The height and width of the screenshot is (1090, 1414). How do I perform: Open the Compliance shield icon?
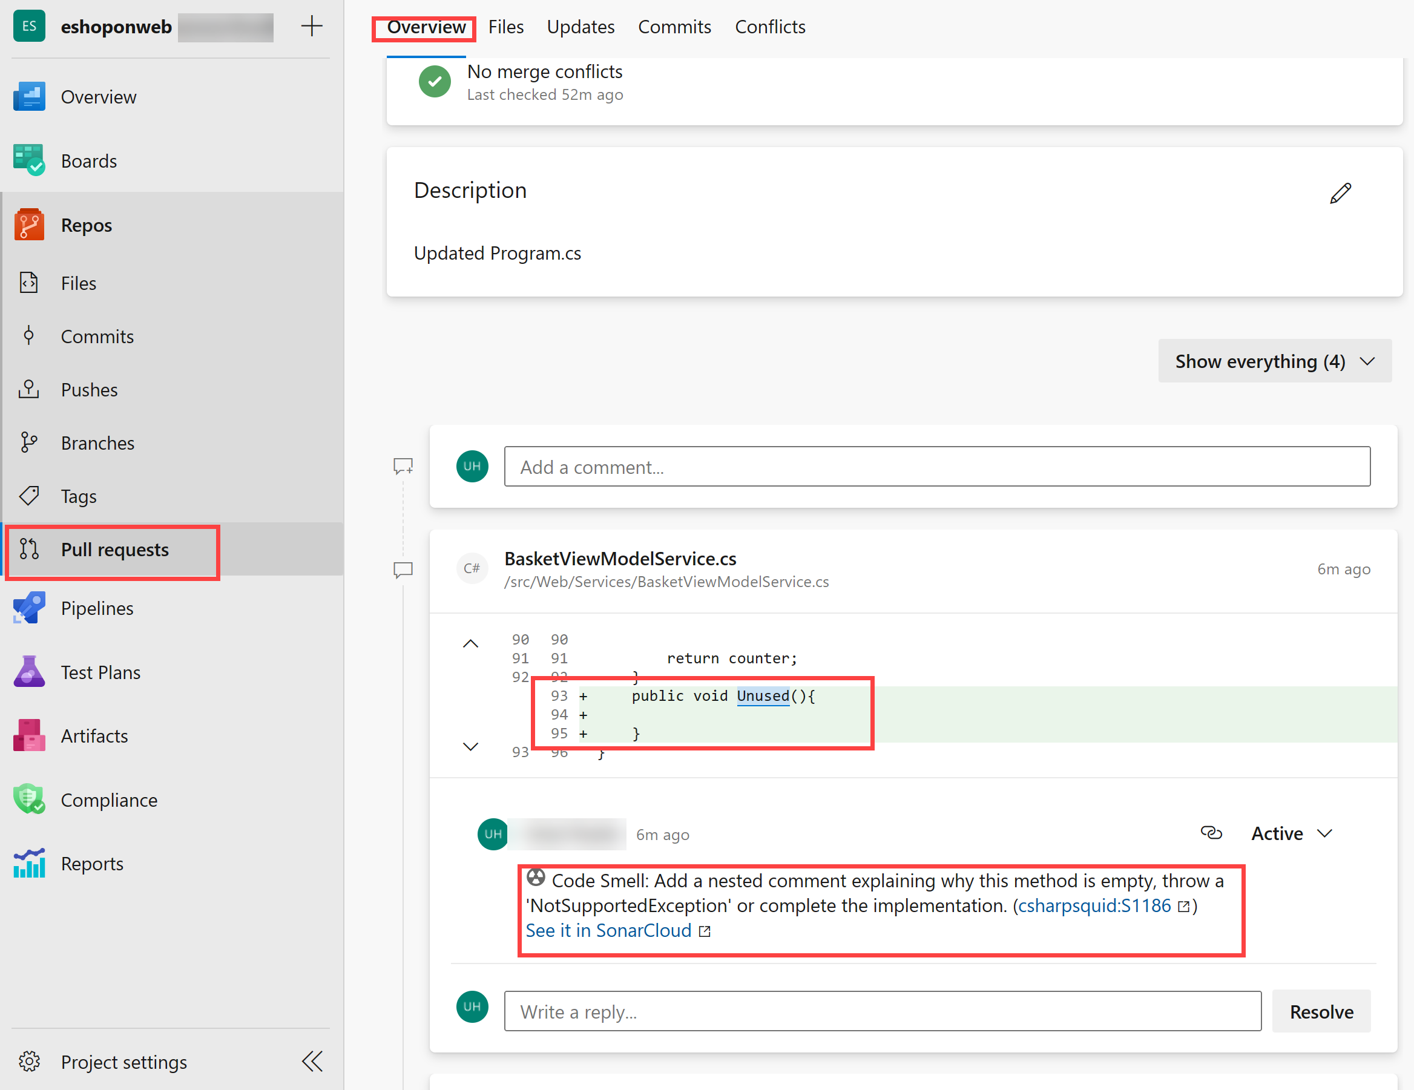click(x=29, y=800)
